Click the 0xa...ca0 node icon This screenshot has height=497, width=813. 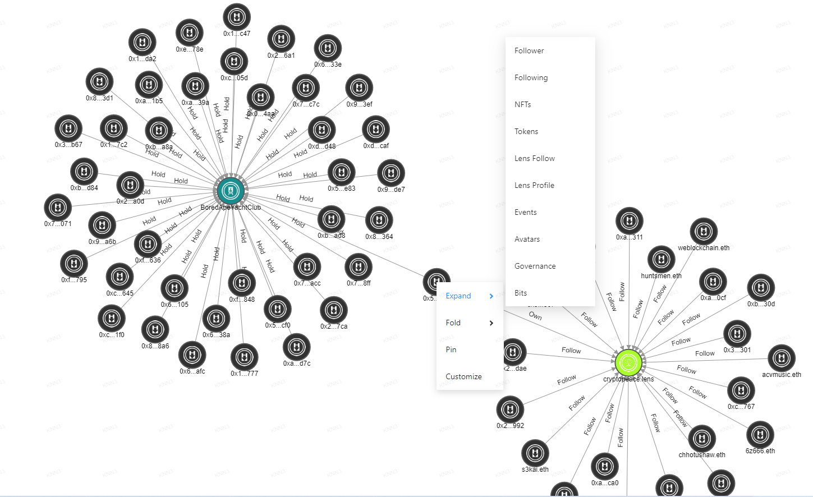(605, 466)
